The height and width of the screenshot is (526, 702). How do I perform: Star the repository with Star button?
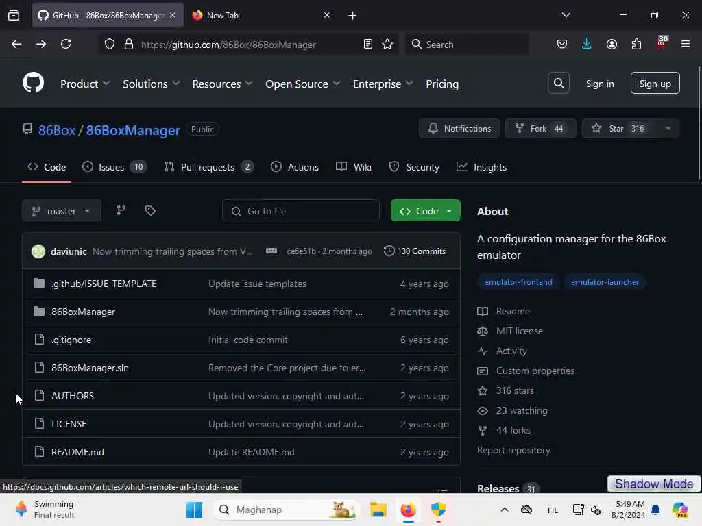[619, 128]
